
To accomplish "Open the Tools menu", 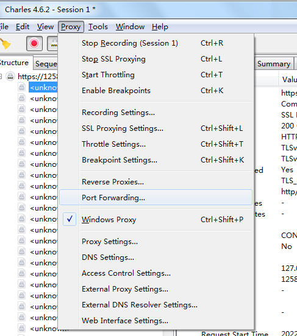I will (98, 27).
